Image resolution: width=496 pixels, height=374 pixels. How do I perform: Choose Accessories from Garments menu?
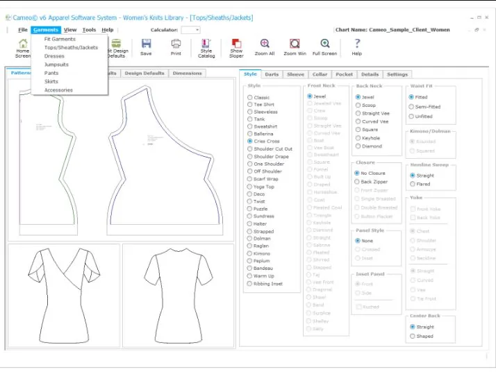pyautogui.click(x=58, y=90)
